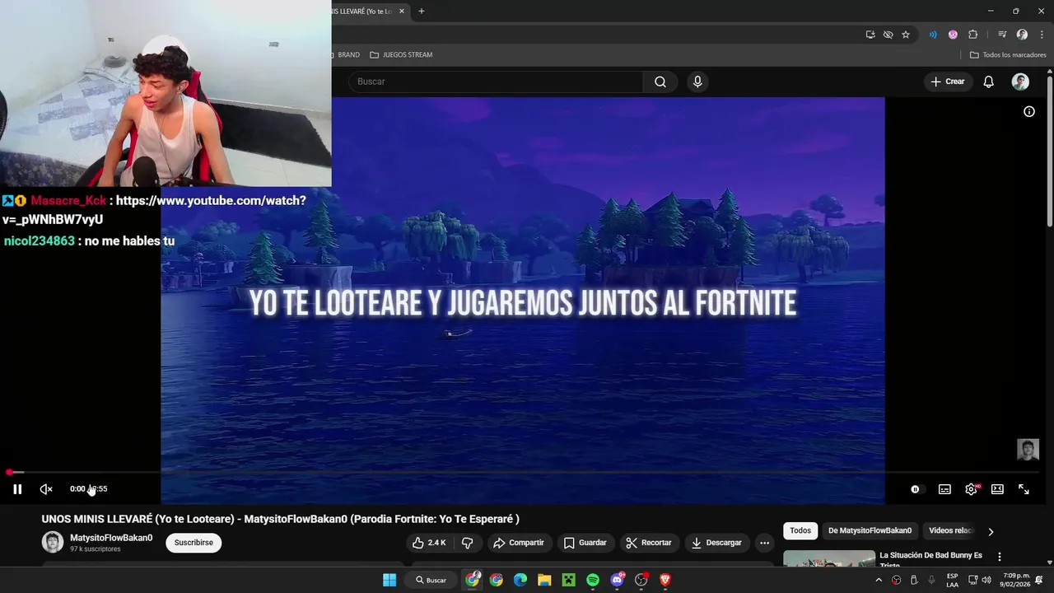Image resolution: width=1054 pixels, height=593 pixels.
Task: Open Minecraft from the taskbar
Action: (x=568, y=581)
